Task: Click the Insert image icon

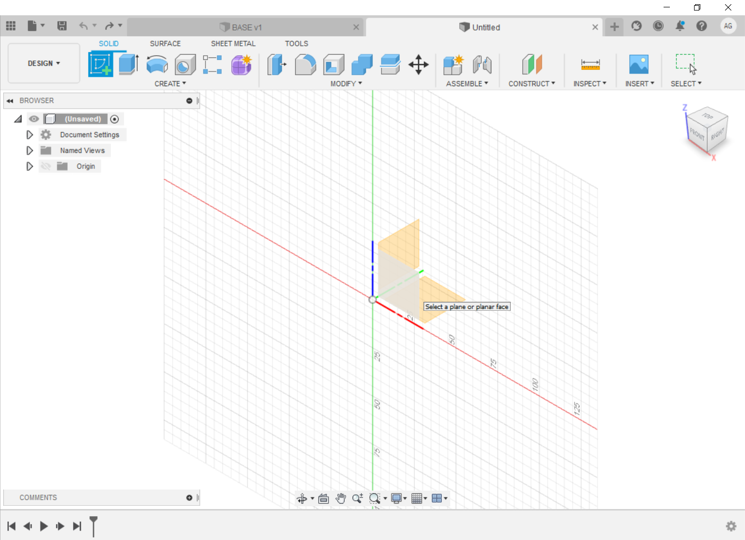Action: pos(639,65)
